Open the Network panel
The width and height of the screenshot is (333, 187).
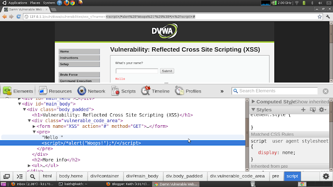pos(92,91)
